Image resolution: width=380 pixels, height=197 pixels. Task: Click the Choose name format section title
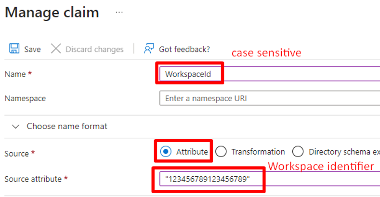67,127
